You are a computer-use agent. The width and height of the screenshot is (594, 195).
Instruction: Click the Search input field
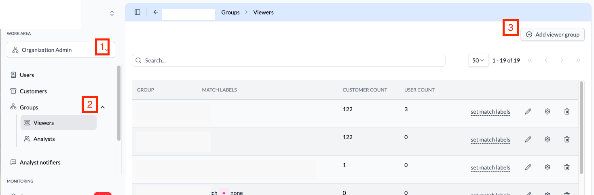[x=288, y=60]
